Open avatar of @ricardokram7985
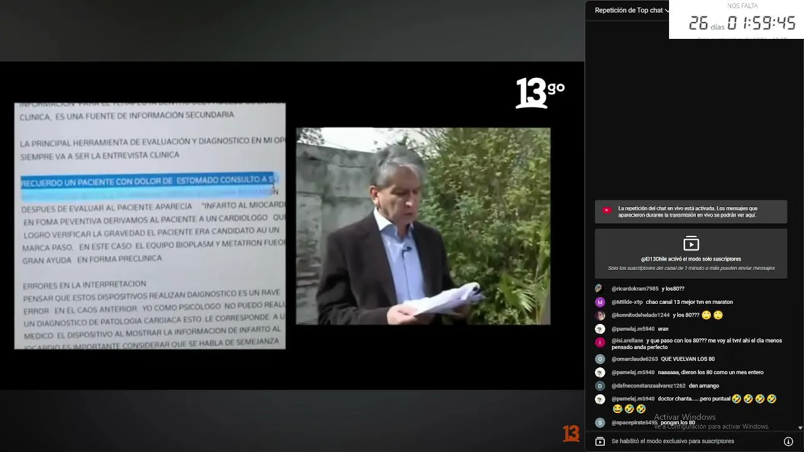 [600, 289]
